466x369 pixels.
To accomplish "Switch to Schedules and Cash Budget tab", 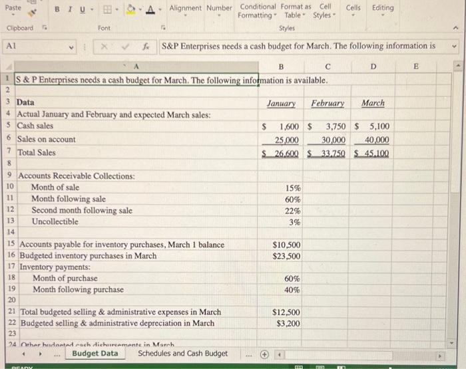I will coord(183,353).
